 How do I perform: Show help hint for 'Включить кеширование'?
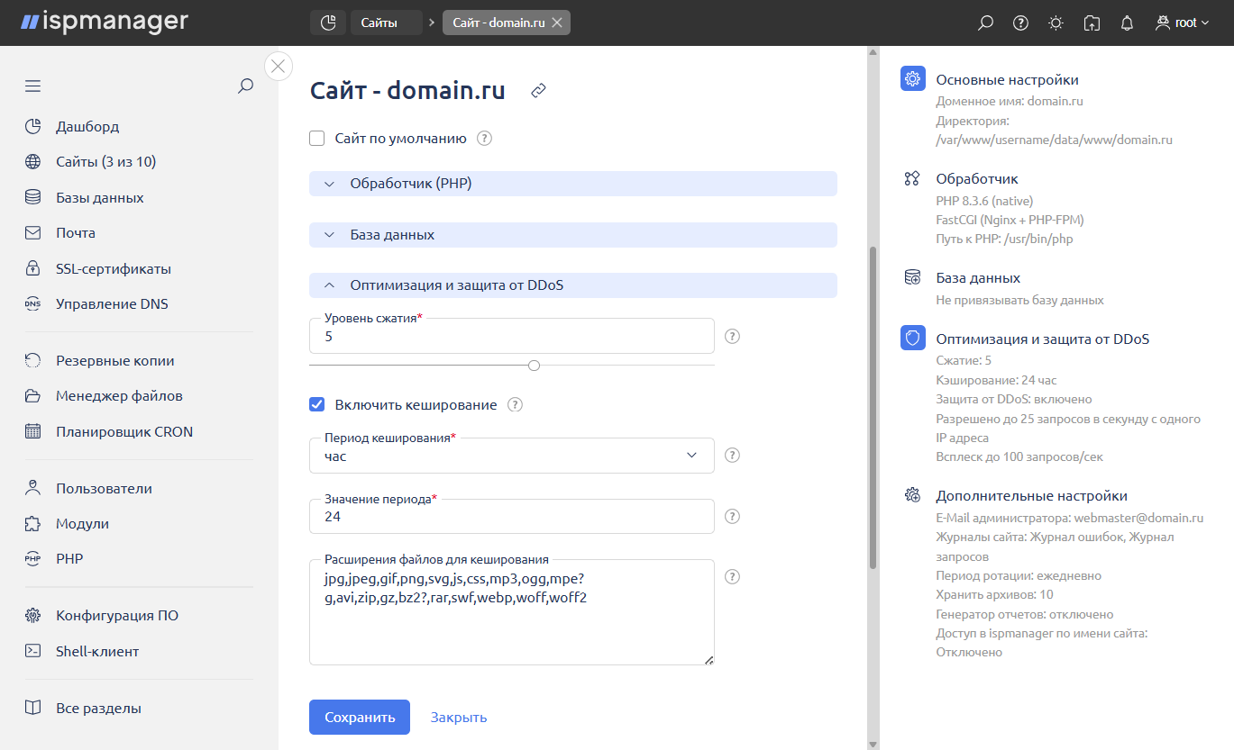pyautogui.click(x=515, y=405)
